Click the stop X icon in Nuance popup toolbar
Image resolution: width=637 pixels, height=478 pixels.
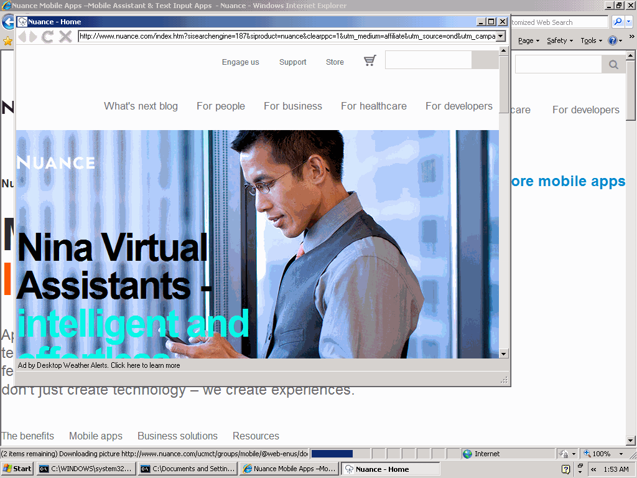65,37
